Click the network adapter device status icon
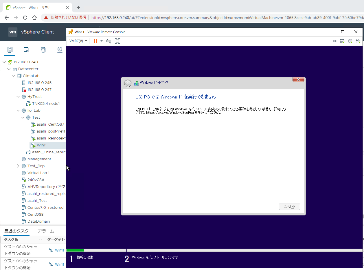Screen dimensions: 364x270 point(358,41)
